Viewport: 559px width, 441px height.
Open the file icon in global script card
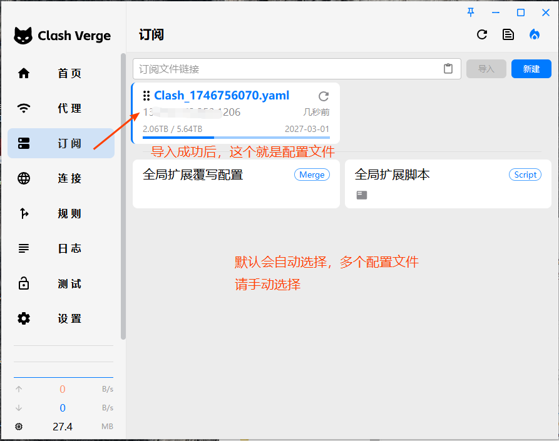pos(361,195)
